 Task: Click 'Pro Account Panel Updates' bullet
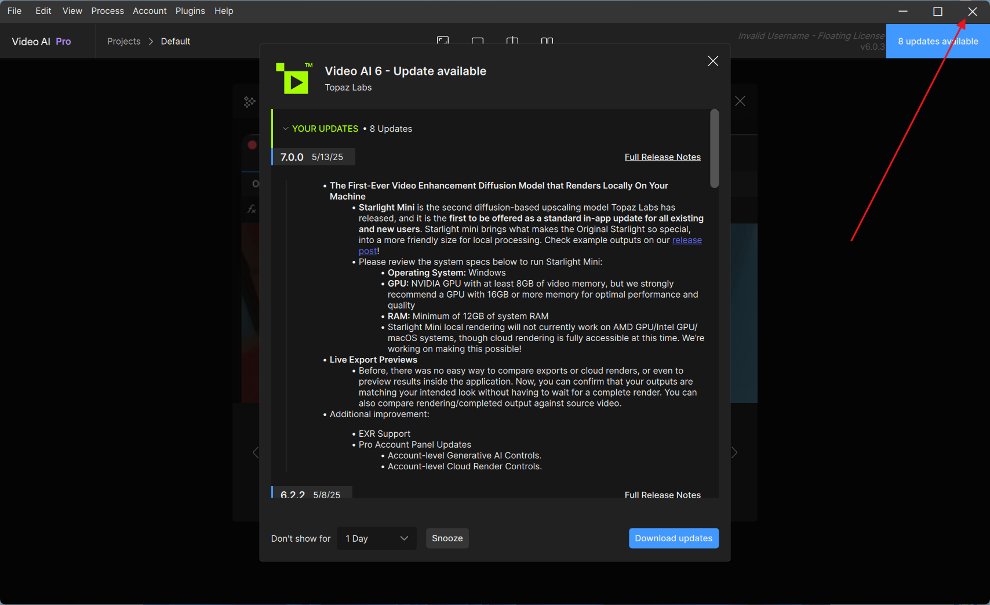pyautogui.click(x=415, y=445)
